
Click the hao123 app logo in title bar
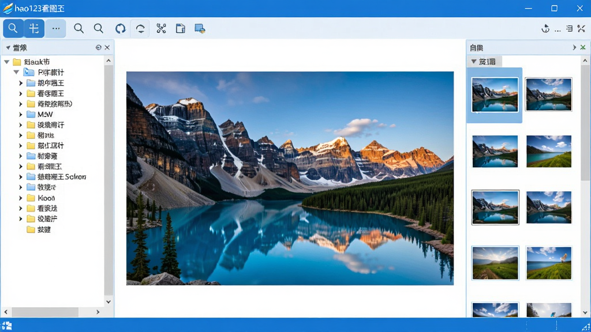pyautogui.click(x=8, y=8)
